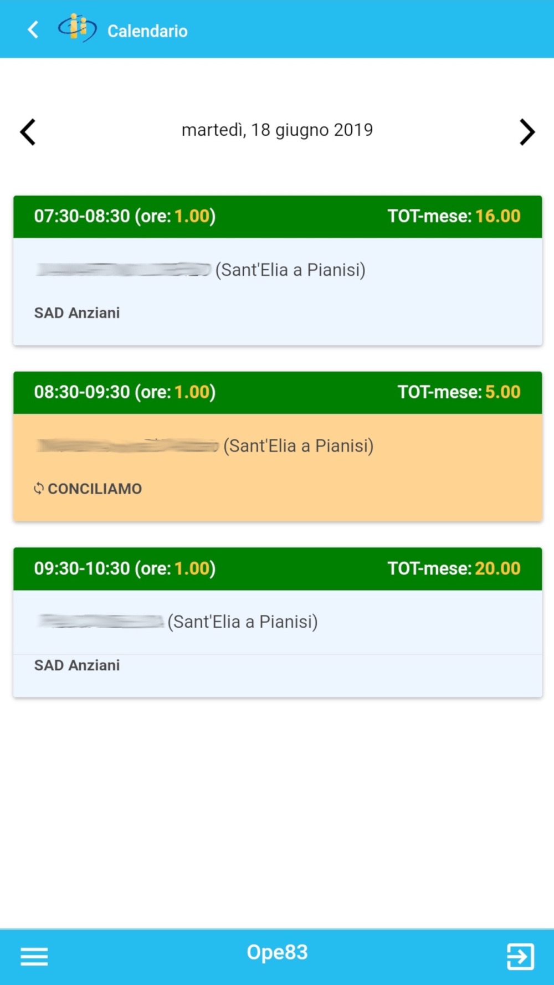
Task: Open the 09:30-10:30 appointment header
Action: (x=125, y=568)
